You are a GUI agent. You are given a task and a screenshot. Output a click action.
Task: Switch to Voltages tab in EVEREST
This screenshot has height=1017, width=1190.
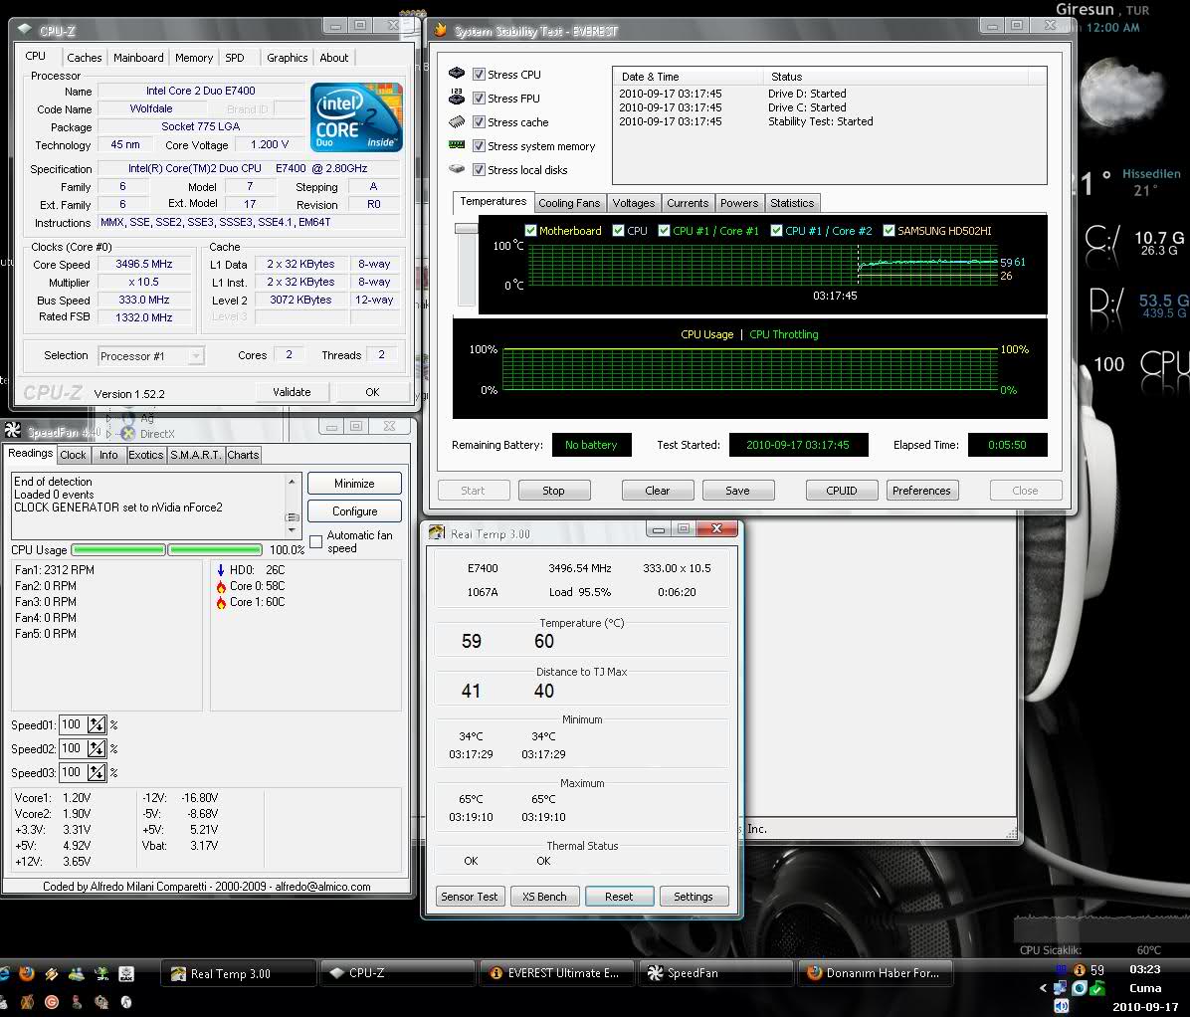(633, 203)
